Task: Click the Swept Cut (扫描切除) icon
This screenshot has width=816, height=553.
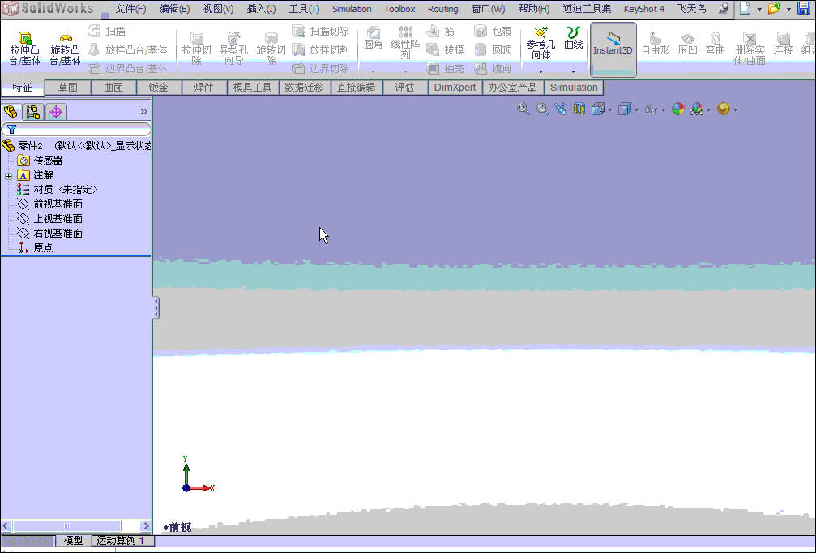Action: tap(298, 32)
